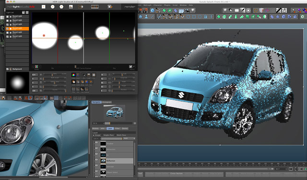Click the green NURBS generator icon in top toolbar

(x=164, y=11)
